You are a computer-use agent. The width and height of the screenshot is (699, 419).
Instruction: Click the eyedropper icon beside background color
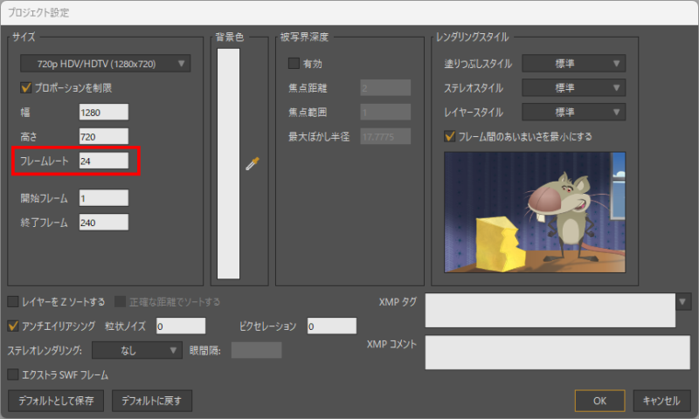point(253,163)
